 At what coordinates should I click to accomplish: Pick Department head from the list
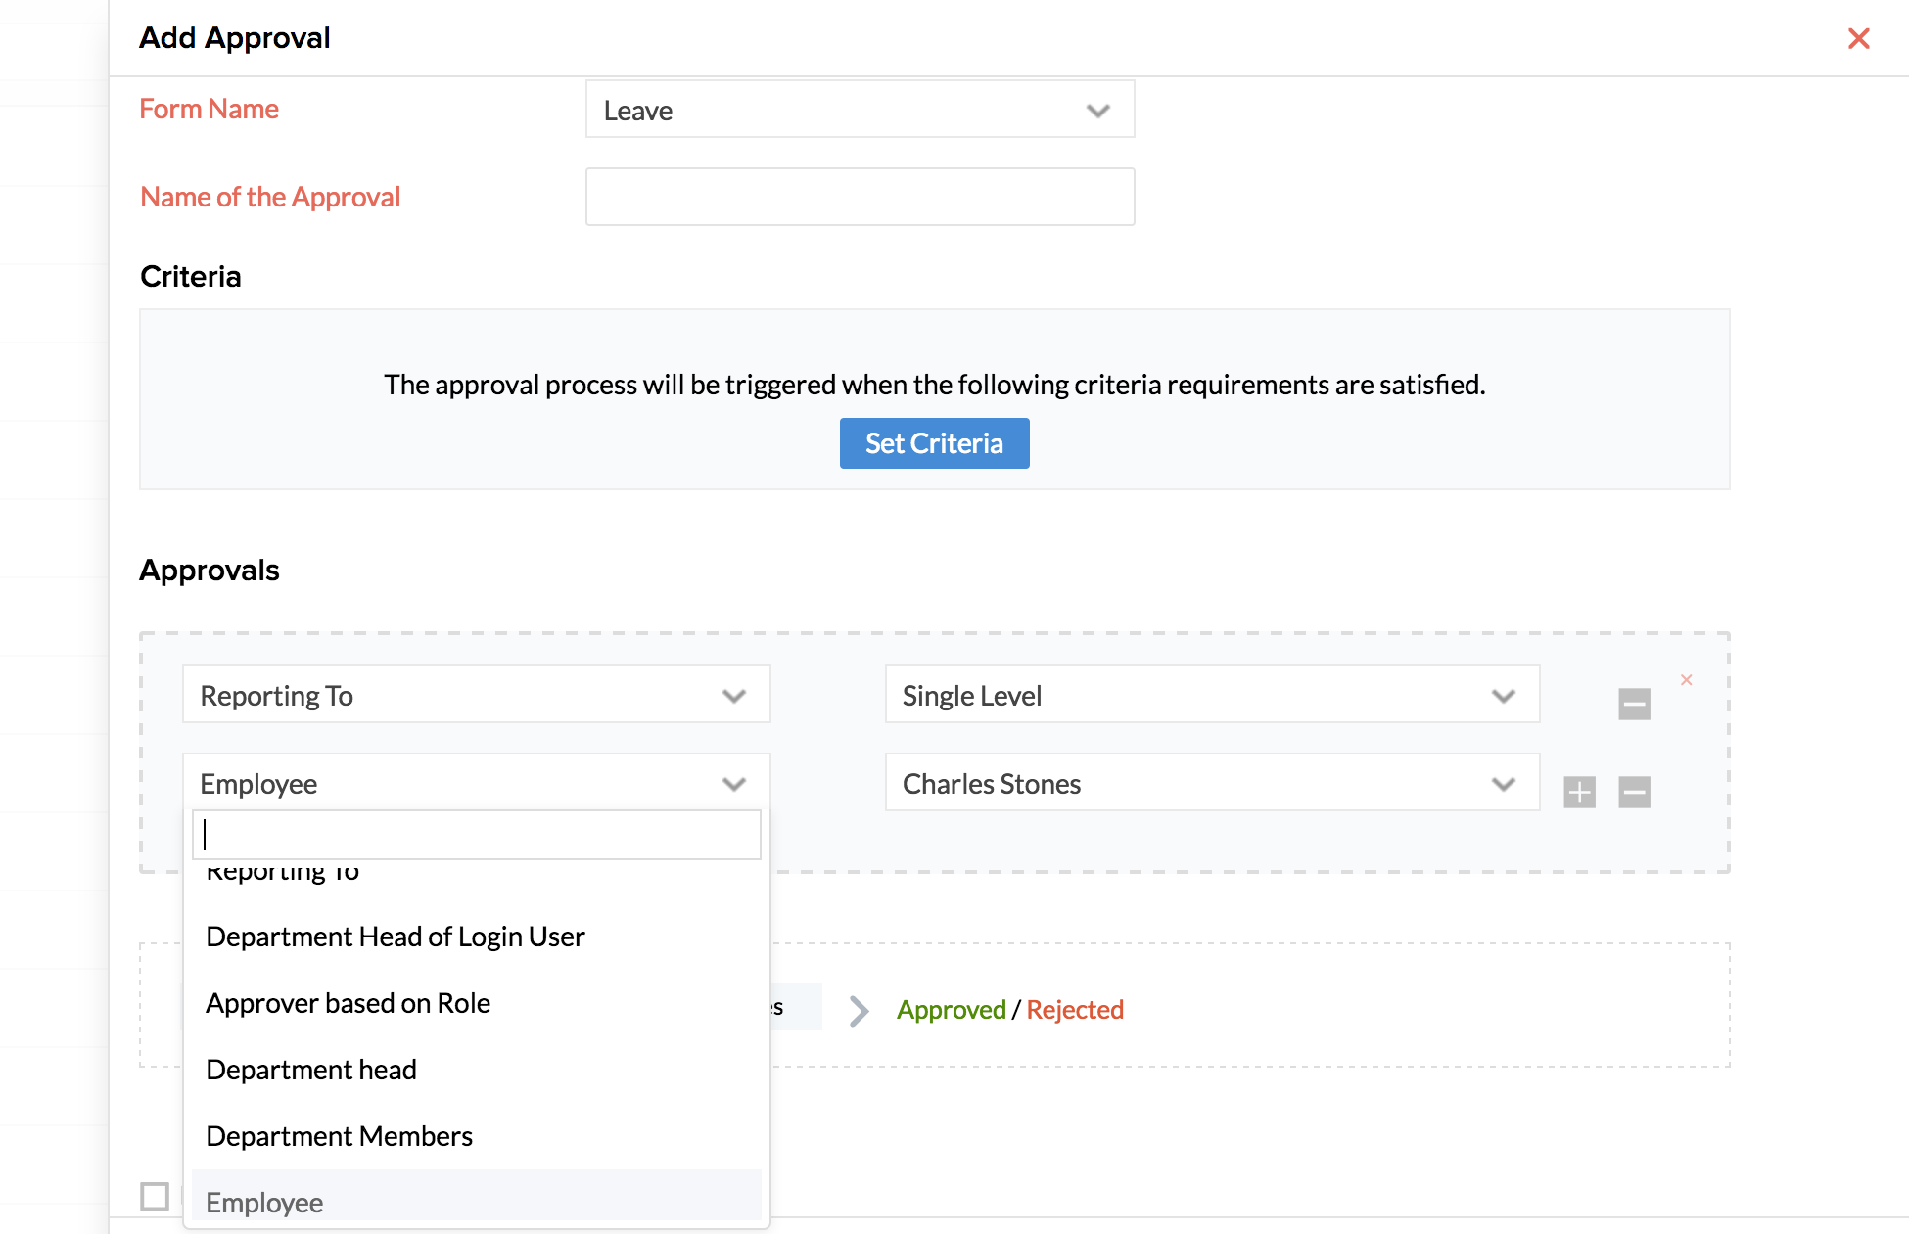coord(311,1070)
